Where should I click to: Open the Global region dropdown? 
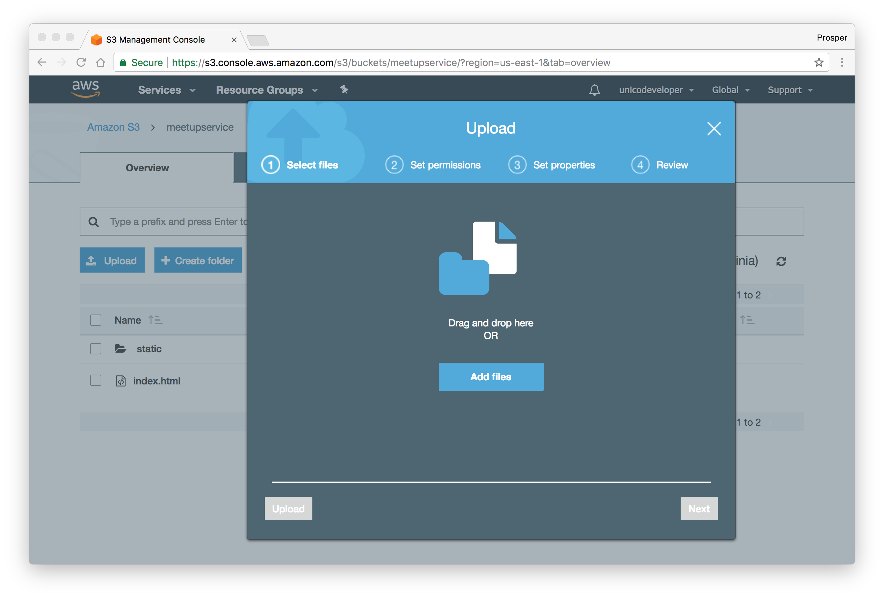[731, 90]
